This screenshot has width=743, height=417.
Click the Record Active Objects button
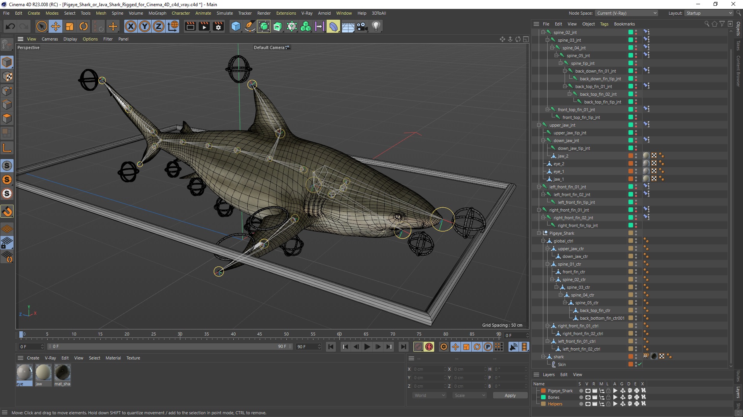[418, 347]
